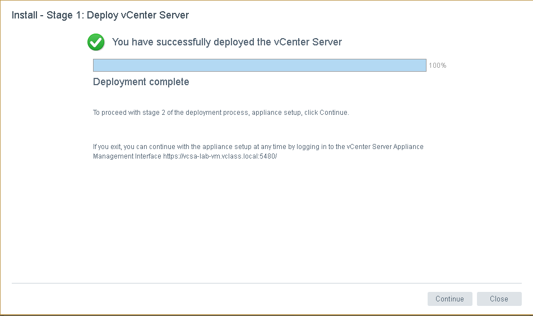
Task: Click the word 'Continue' in the instruction sentence
Action: pyautogui.click(x=333, y=113)
